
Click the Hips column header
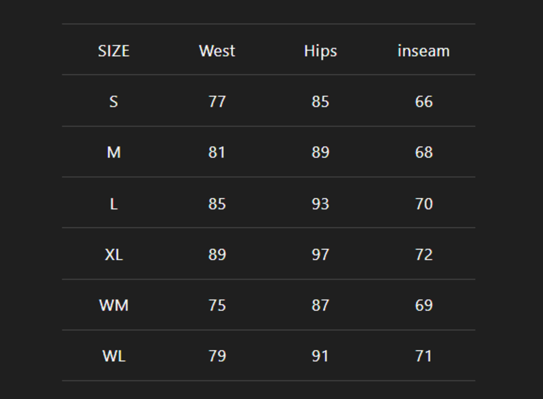[320, 51]
